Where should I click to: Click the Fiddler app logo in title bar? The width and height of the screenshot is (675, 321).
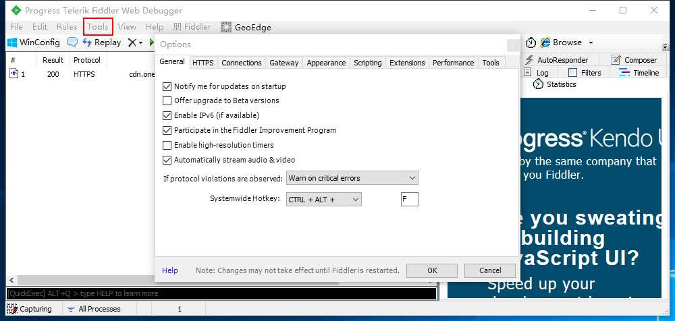coord(16,10)
